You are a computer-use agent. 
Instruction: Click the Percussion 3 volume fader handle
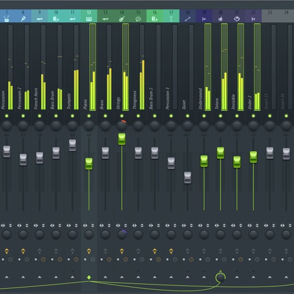coord(171,163)
